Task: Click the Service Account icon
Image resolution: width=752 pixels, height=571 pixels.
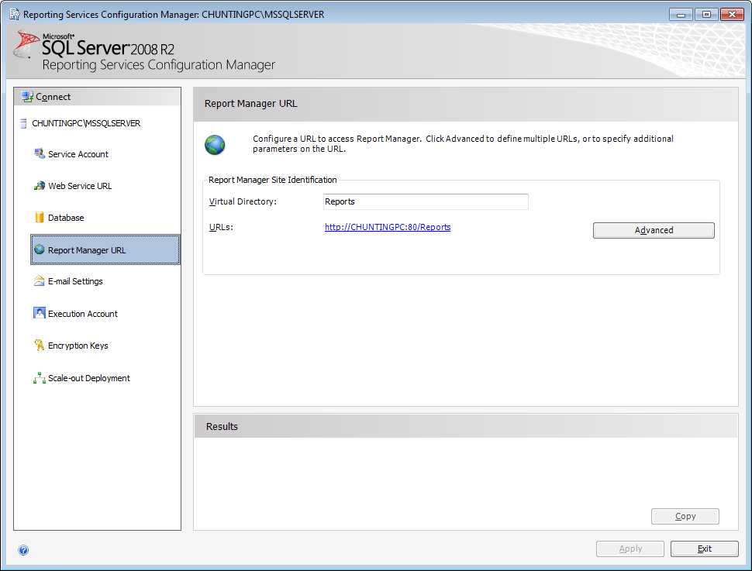Action: (x=40, y=154)
